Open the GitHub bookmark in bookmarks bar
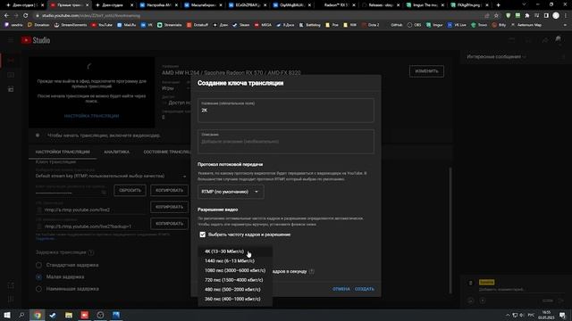572x321 pixels. [x=396, y=25]
